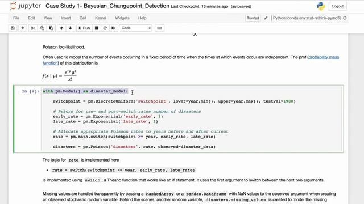Click the switchpoint DiscreteUniform code line
This screenshot has height=204, width=364.
[174, 101]
